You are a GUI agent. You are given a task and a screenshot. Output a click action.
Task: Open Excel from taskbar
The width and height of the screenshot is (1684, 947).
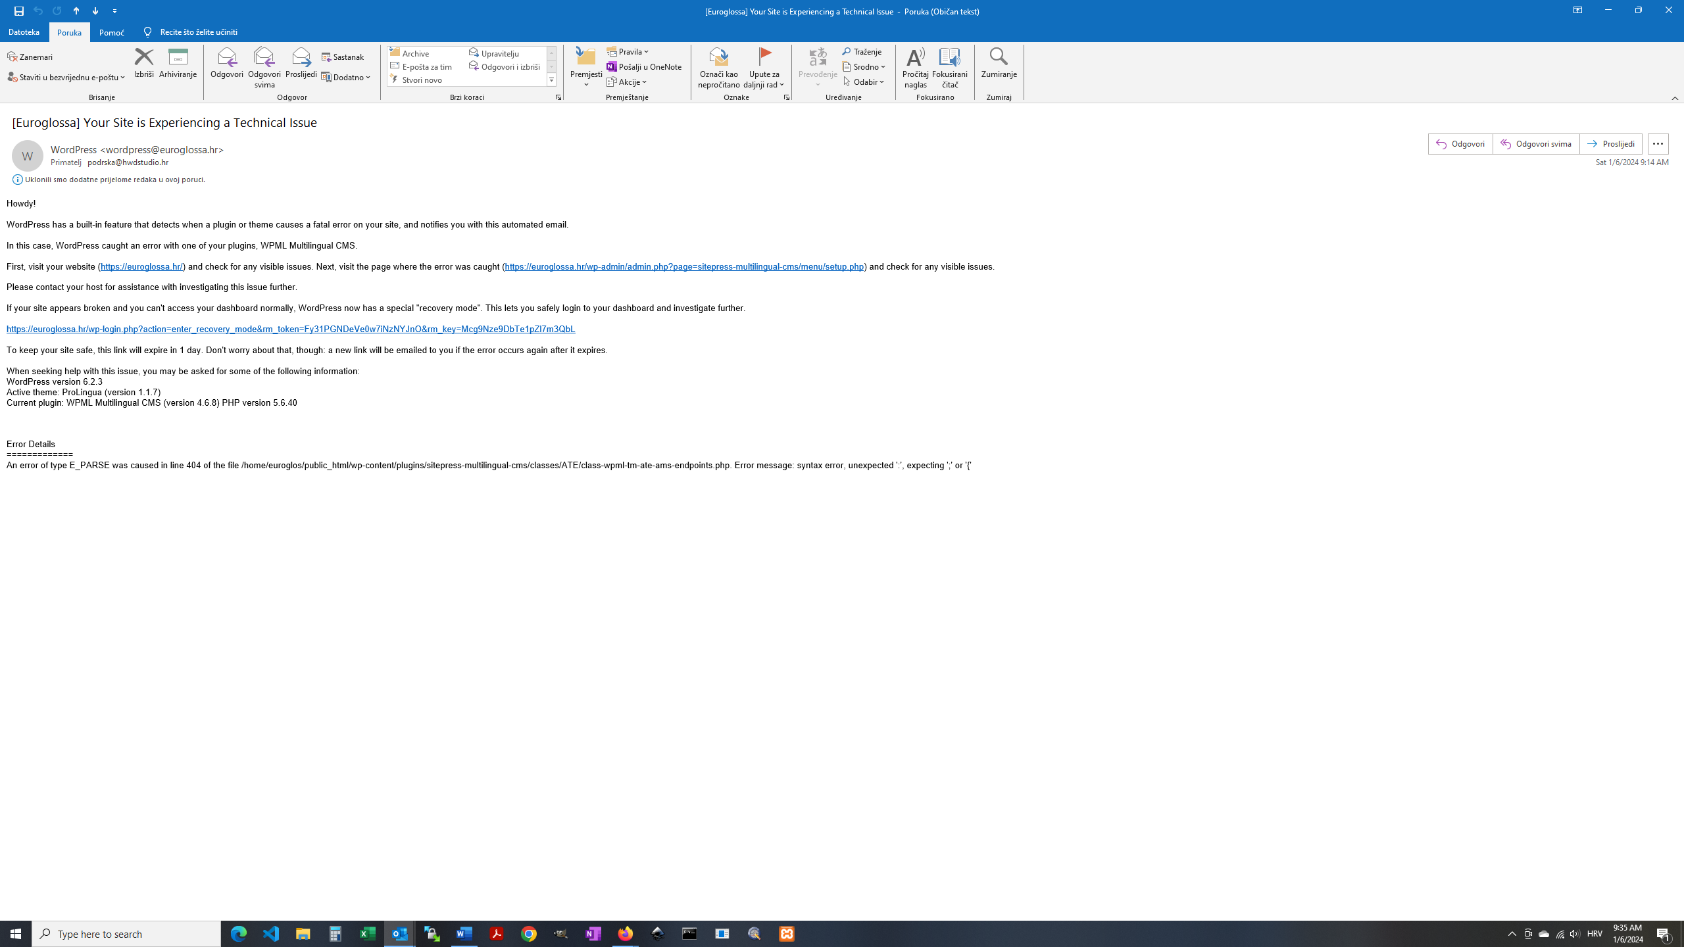point(367,934)
